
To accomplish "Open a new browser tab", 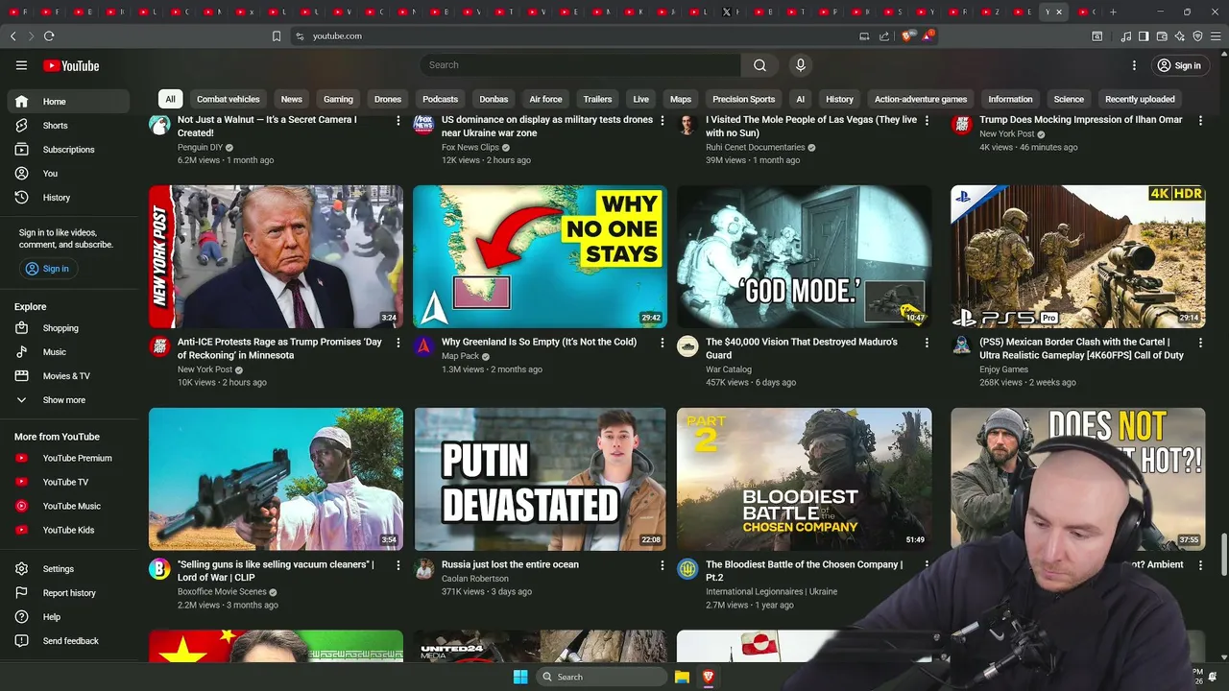I will click(x=1113, y=12).
